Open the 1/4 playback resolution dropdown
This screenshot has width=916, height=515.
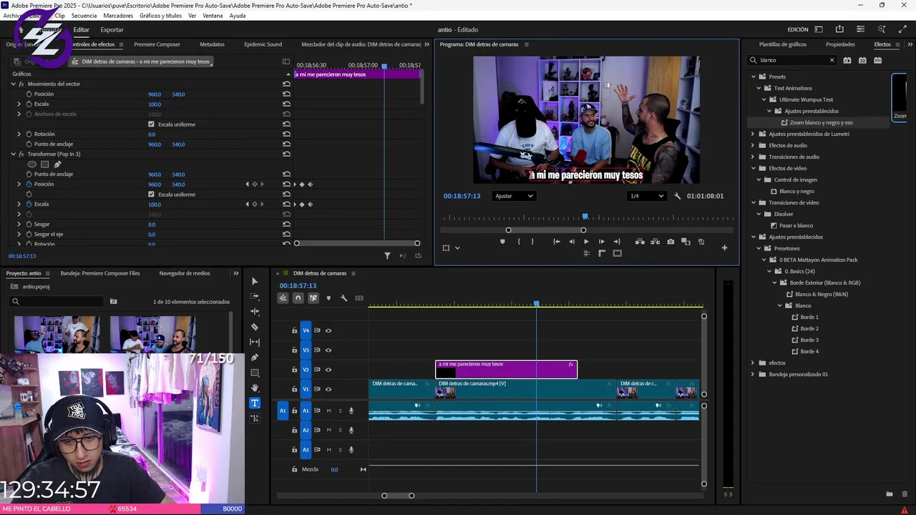coord(647,196)
